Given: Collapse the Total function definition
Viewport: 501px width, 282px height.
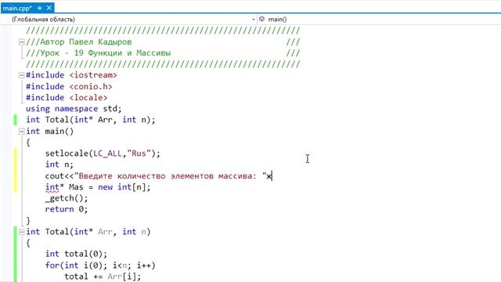Looking at the screenshot, I should click(x=21, y=232).
